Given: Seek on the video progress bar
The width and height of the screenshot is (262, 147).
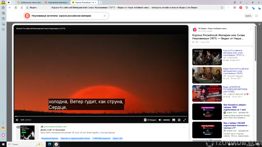Looking at the screenshot, I should click(x=101, y=116).
